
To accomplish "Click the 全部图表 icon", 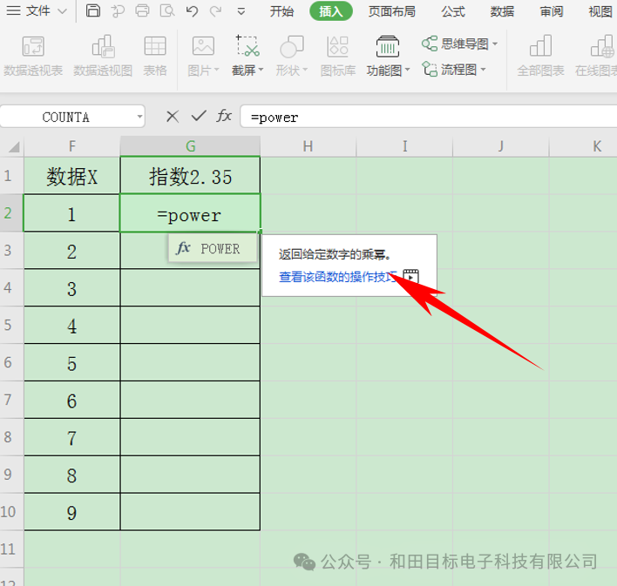I will pos(540,46).
